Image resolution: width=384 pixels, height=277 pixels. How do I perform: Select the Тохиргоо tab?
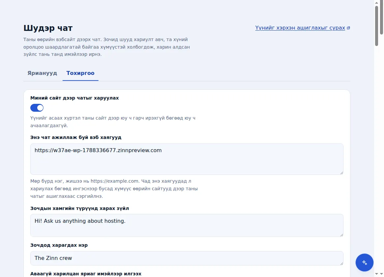pyautogui.click(x=80, y=73)
